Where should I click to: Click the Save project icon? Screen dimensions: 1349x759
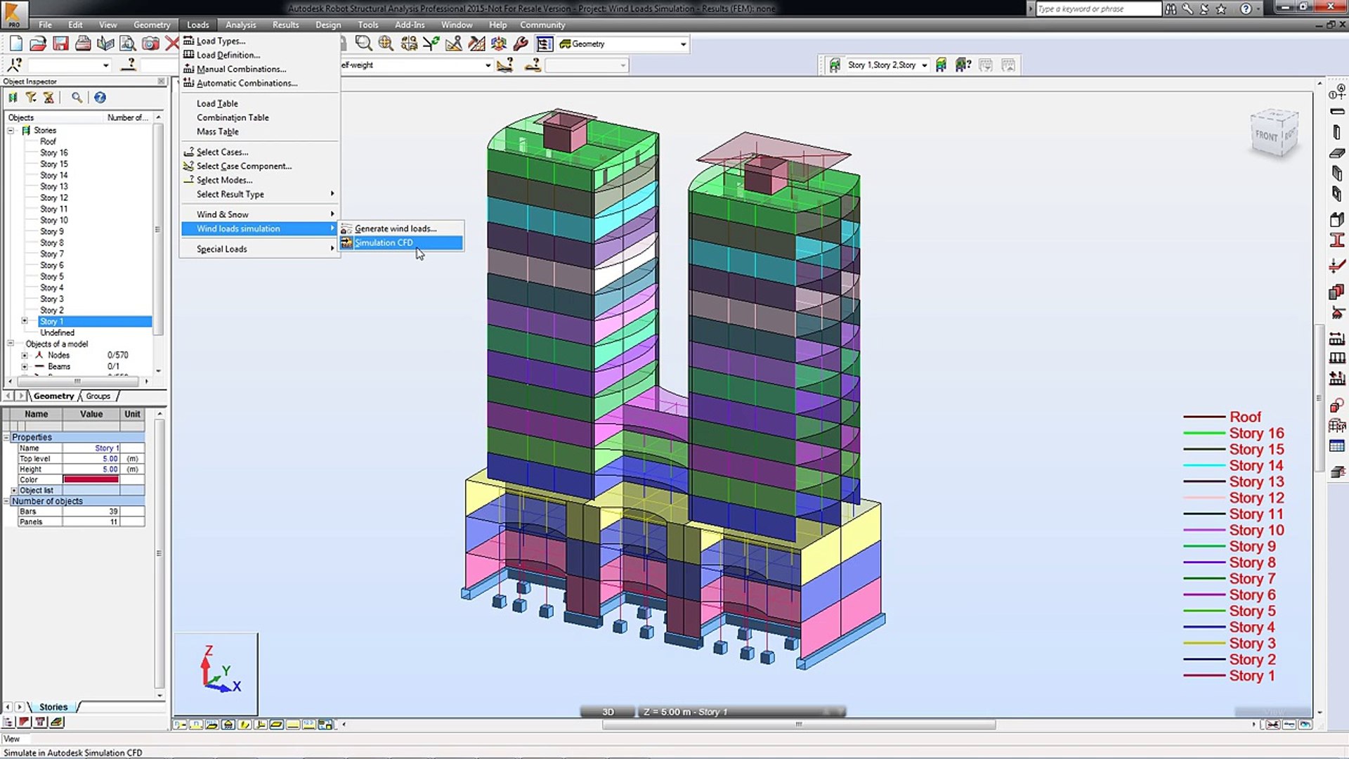[60, 44]
